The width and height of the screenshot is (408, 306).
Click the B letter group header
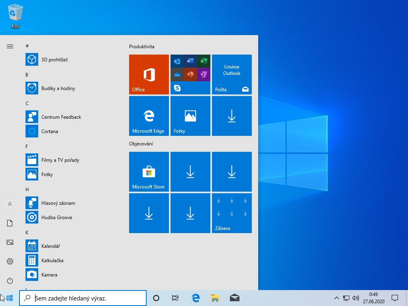pos(27,75)
